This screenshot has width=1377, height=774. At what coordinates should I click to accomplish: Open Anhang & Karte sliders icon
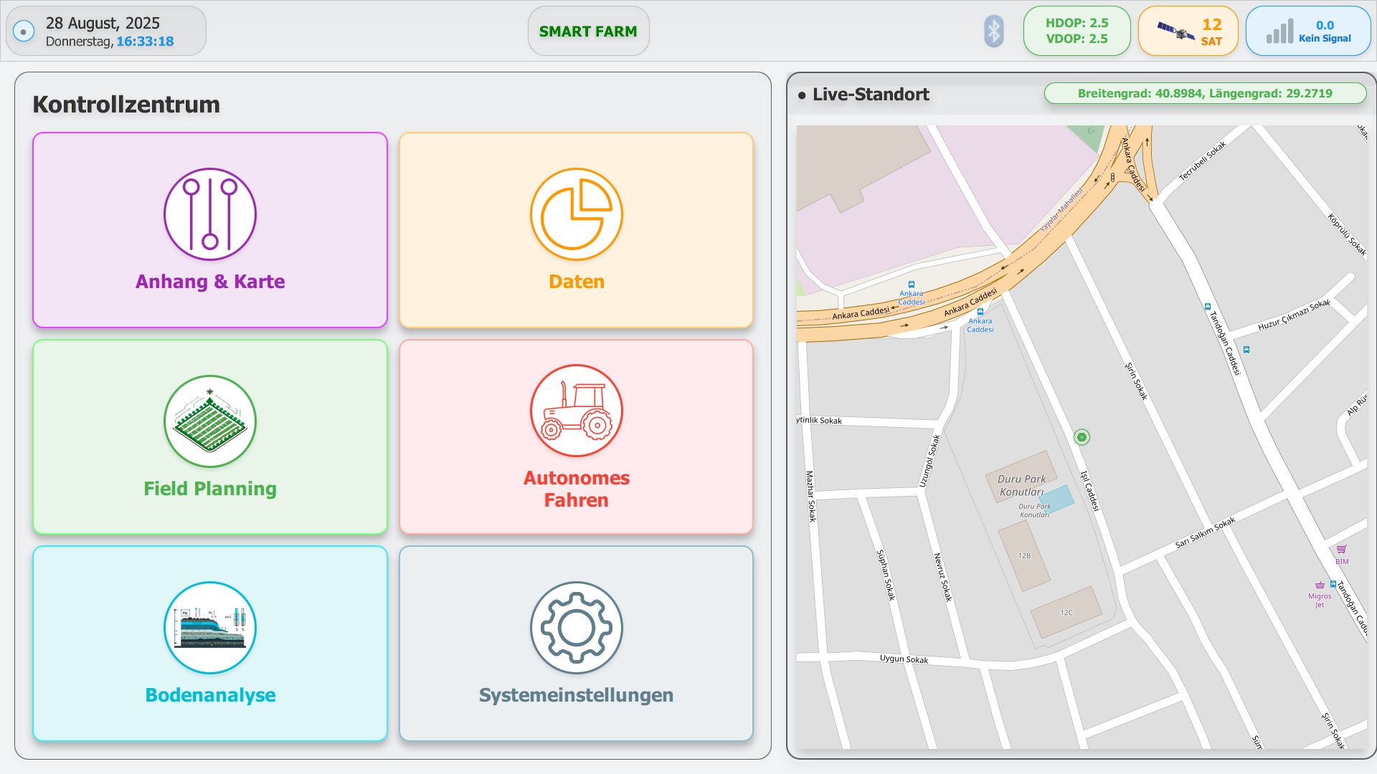(x=210, y=214)
